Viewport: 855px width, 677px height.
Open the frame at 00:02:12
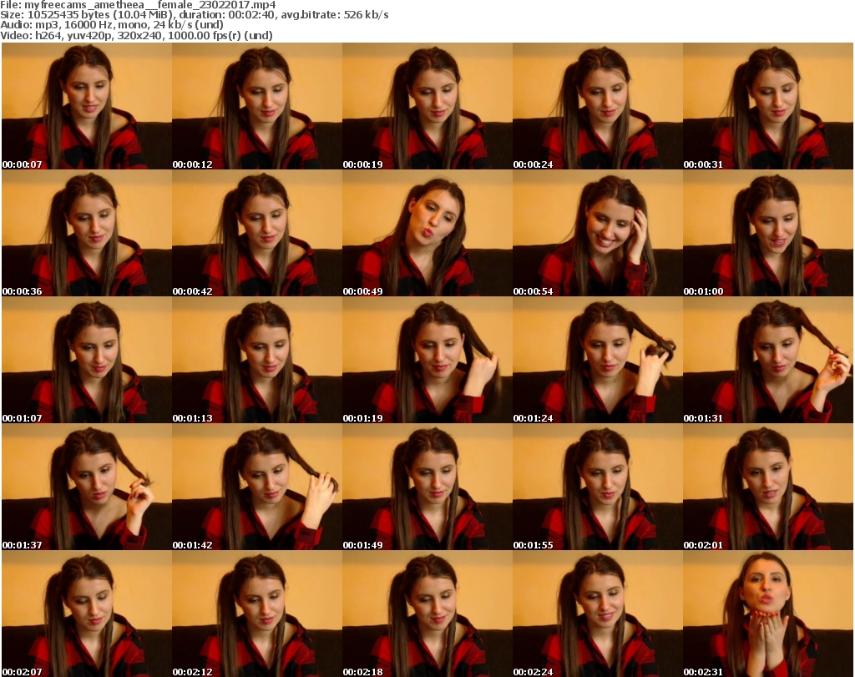(257, 614)
